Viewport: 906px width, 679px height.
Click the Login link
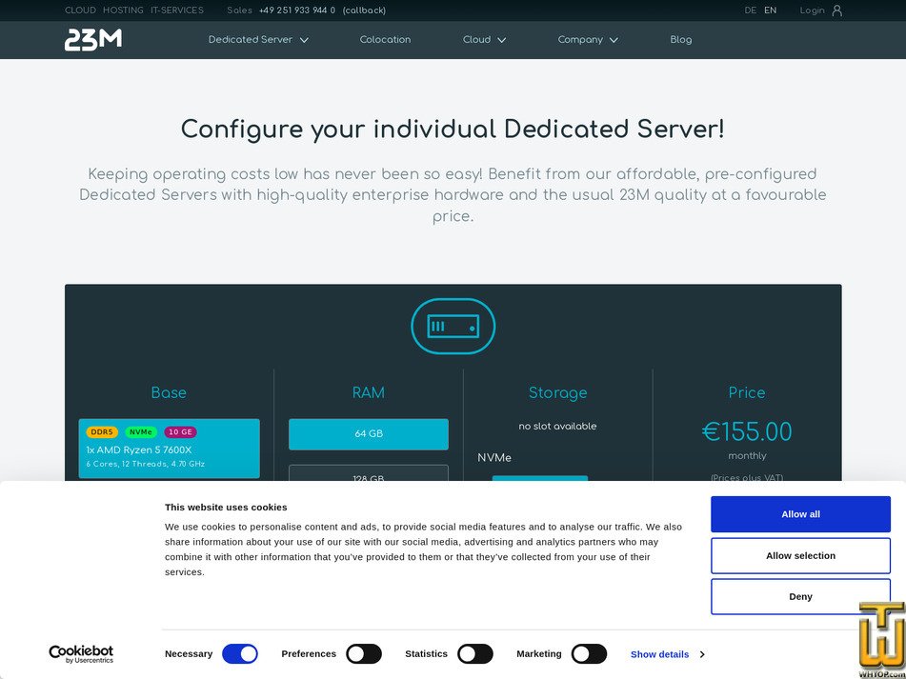812,10
